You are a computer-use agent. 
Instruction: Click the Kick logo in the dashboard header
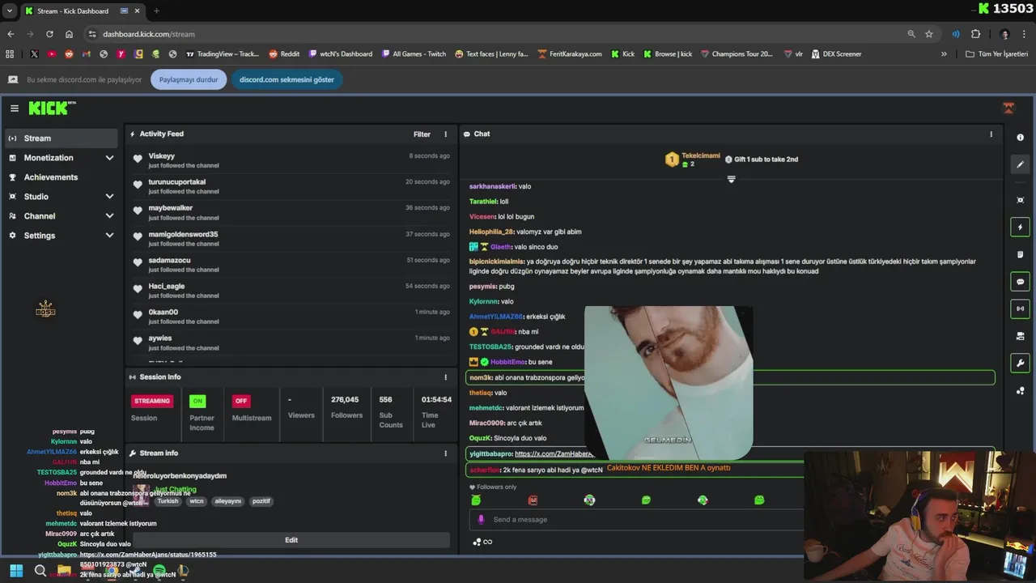click(52, 108)
